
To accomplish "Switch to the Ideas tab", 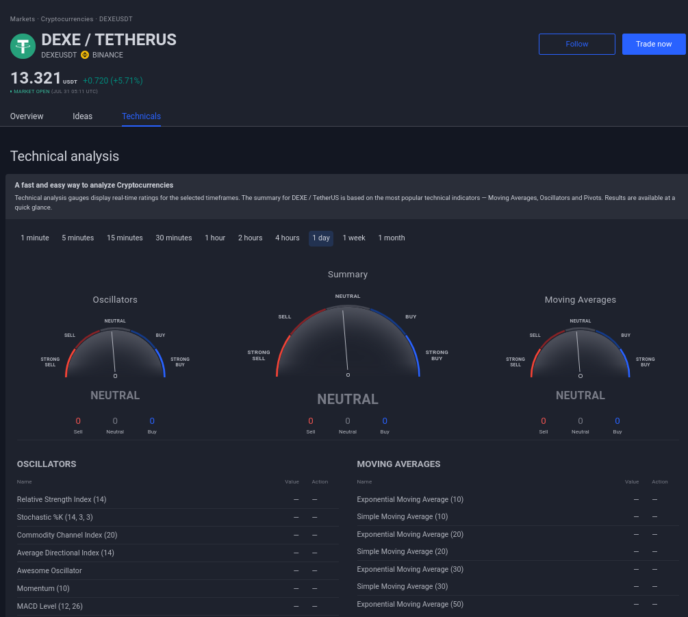I will 82,116.
